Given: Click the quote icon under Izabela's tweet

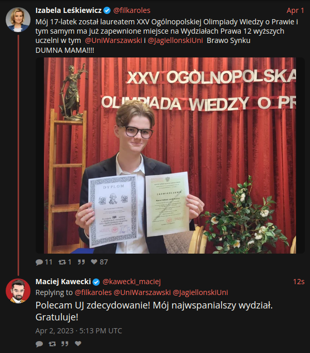Looking at the screenshot, I should [81, 262].
